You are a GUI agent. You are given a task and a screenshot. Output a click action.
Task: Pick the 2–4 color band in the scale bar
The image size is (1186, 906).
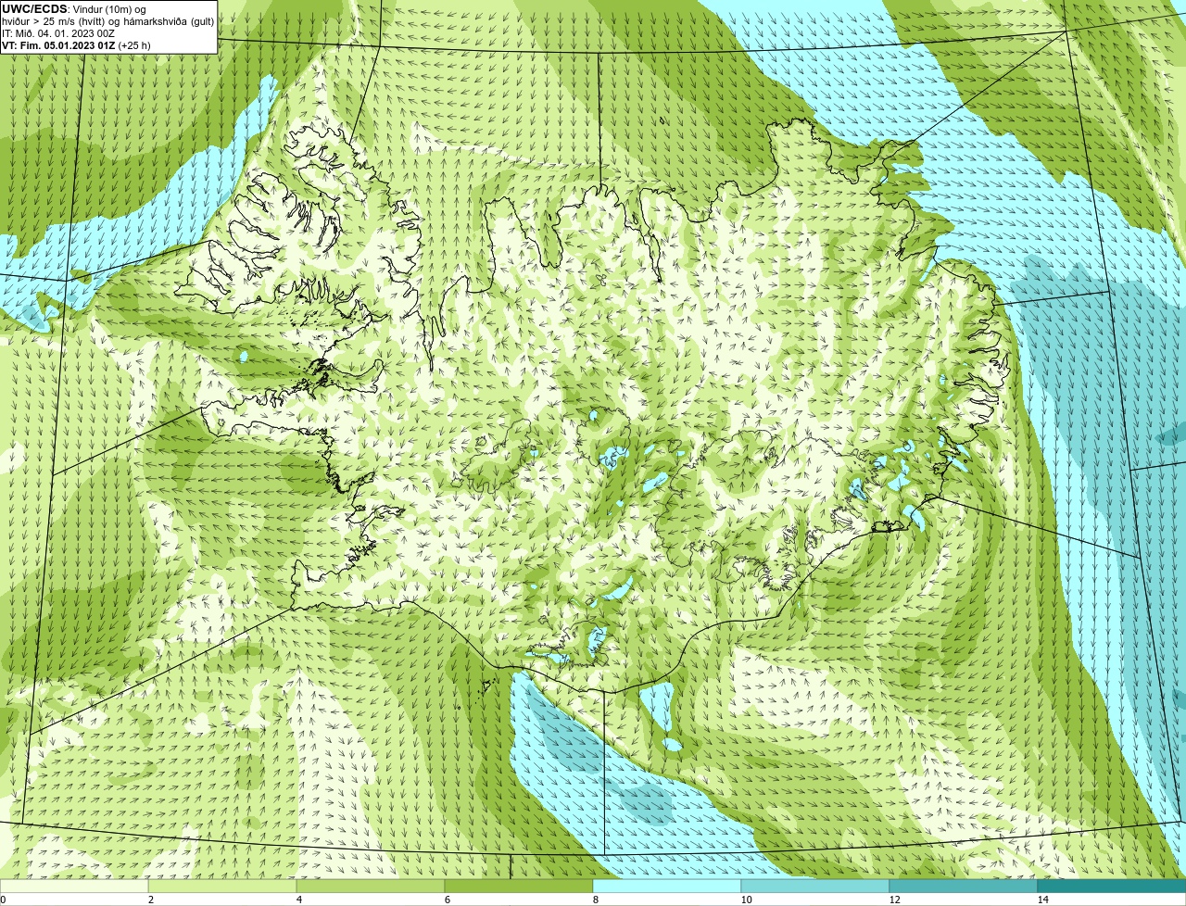tap(222, 886)
